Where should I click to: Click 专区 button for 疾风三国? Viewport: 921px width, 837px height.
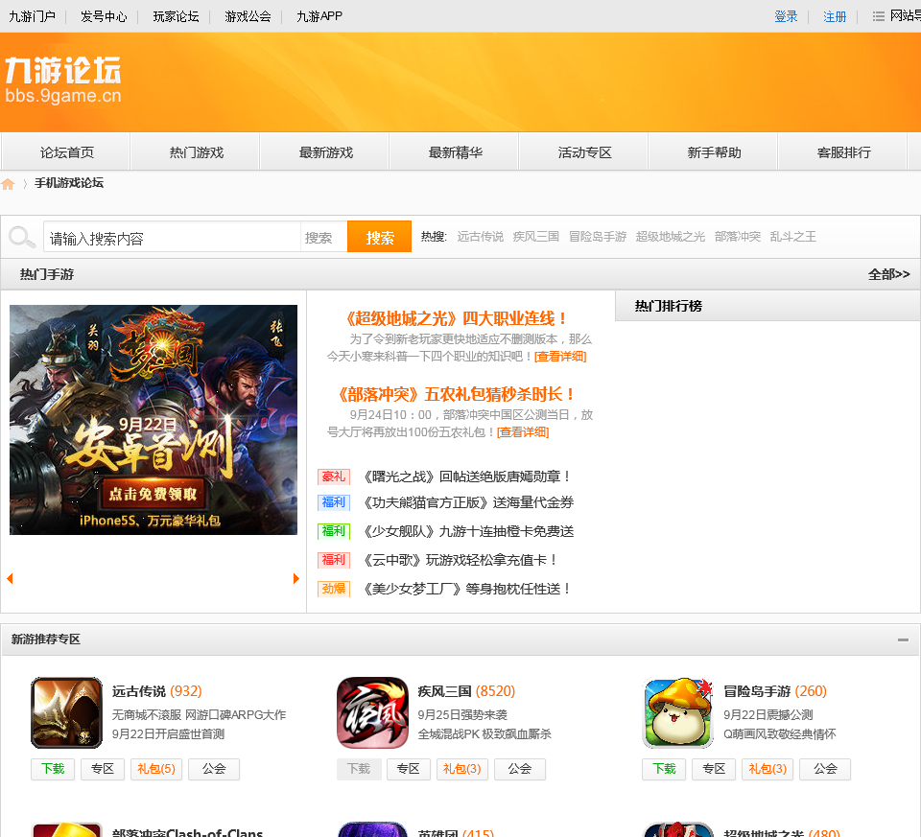coord(409,769)
